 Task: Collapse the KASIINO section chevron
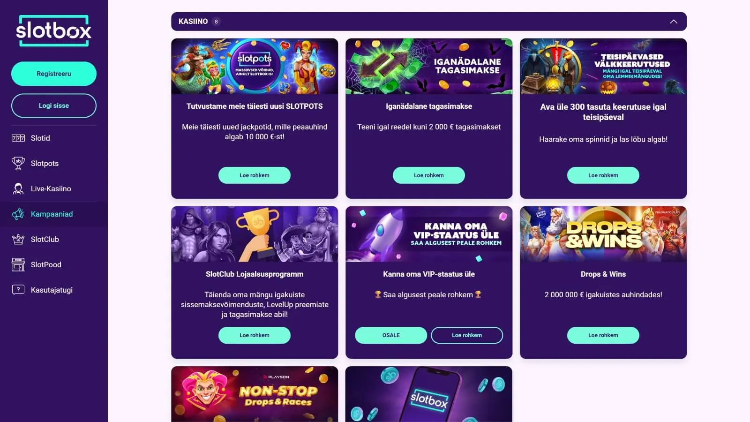point(674,22)
